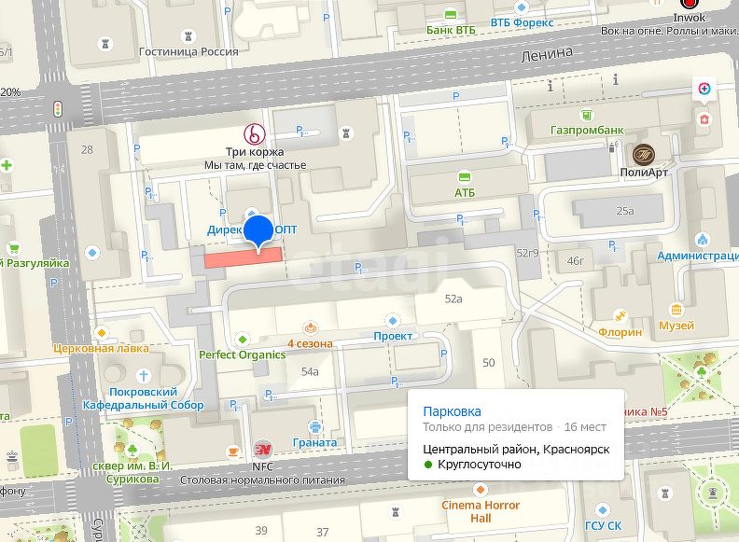Screen dimensions: 739x542
Task: Open the Столовая нормального питания caption
Action: (262, 479)
